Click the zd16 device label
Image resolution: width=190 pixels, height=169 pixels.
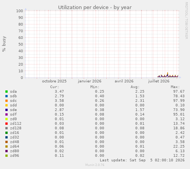pyautogui.click(x=15, y=133)
